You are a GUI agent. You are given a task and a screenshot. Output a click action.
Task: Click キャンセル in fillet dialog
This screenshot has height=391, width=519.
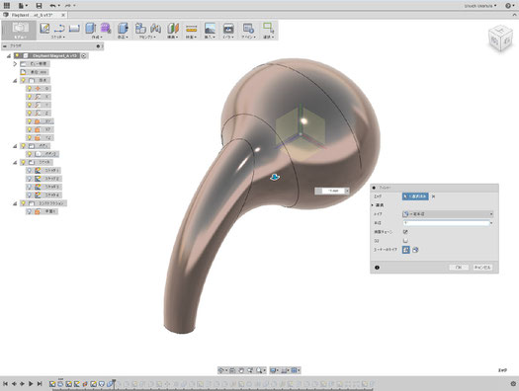(x=482, y=267)
